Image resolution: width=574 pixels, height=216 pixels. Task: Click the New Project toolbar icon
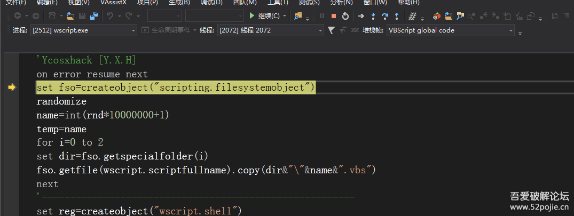[x=52, y=15]
